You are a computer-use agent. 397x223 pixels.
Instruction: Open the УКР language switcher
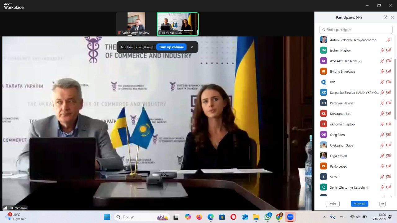[343, 217]
